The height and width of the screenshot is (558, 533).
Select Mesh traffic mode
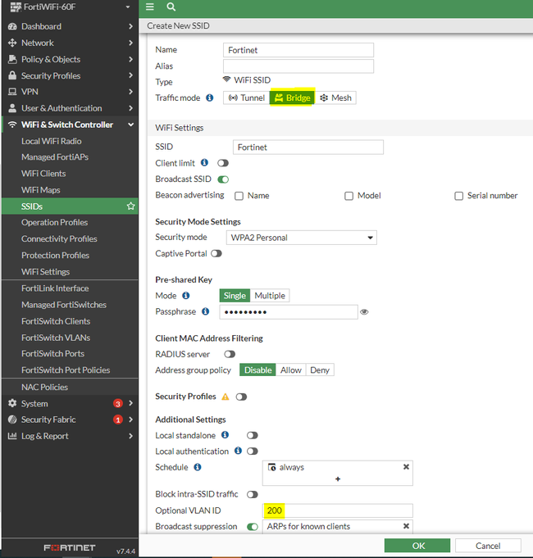point(335,98)
